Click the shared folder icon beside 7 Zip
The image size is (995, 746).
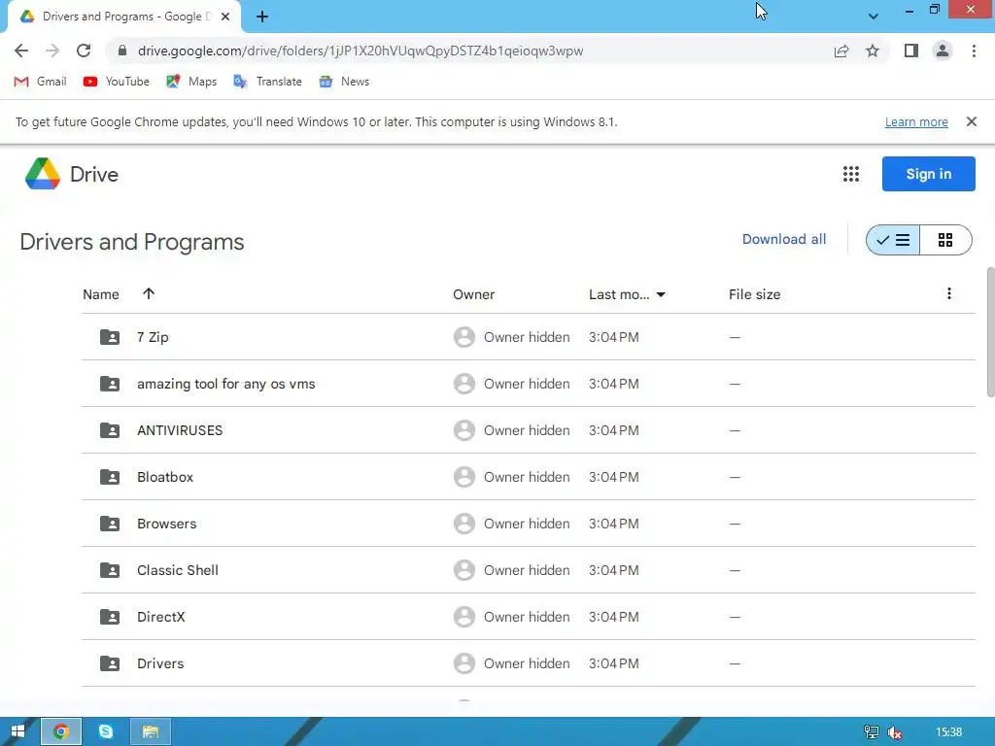tap(110, 337)
